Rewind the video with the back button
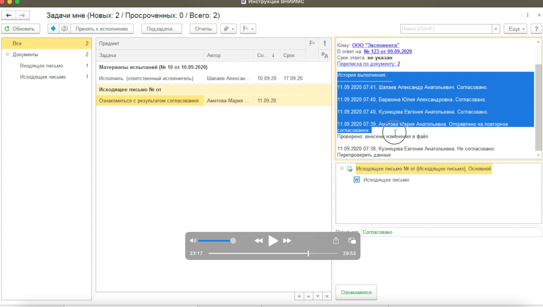 259,241
